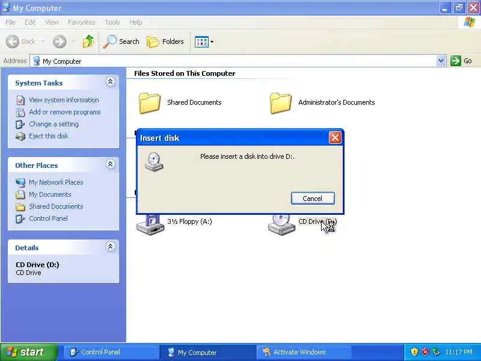Click the Control Panel sidebar icon
This screenshot has width=481, height=361.
pos(20,218)
